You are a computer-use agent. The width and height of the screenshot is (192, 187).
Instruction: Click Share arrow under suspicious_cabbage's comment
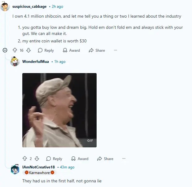coord(91,50)
